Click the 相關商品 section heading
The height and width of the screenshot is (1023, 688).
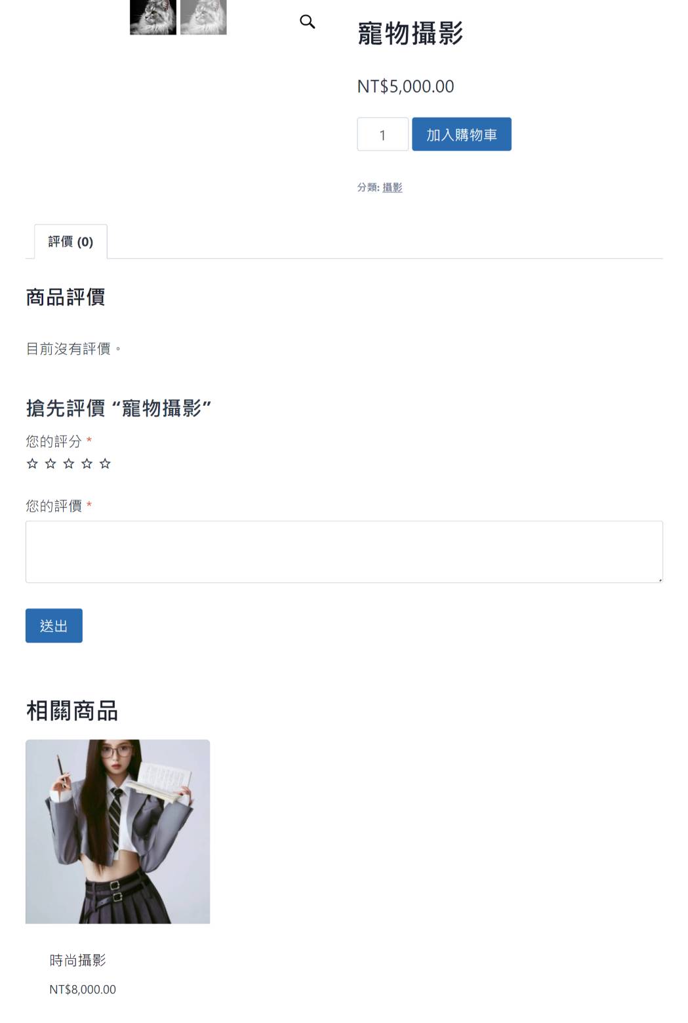pyautogui.click(x=72, y=711)
